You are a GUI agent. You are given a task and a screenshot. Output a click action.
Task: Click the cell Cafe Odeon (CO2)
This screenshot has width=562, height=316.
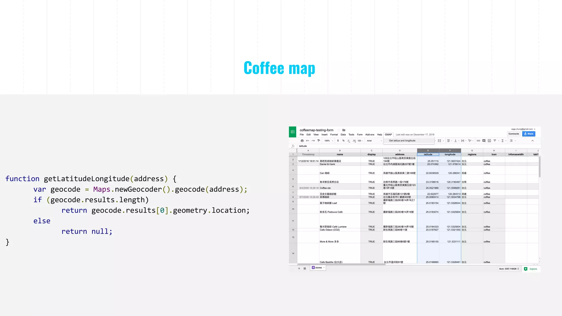[x=340, y=230]
